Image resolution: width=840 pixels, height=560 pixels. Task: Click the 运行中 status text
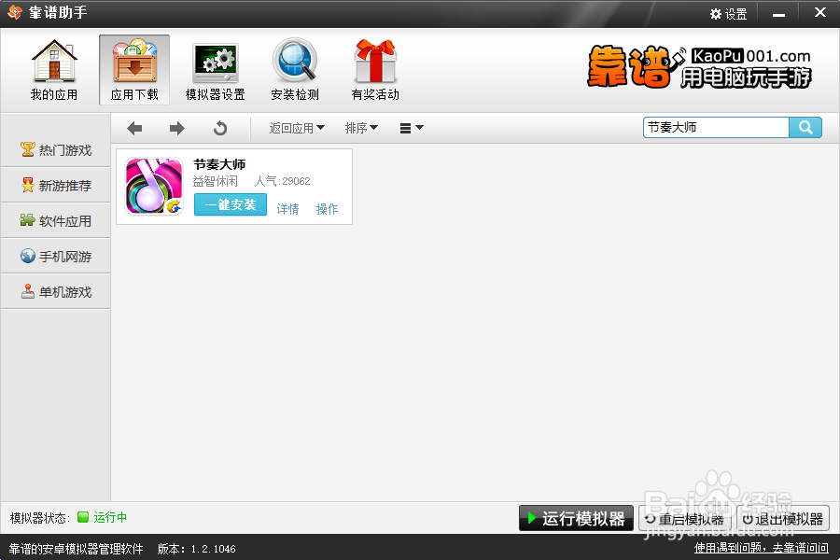coord(110,517)
